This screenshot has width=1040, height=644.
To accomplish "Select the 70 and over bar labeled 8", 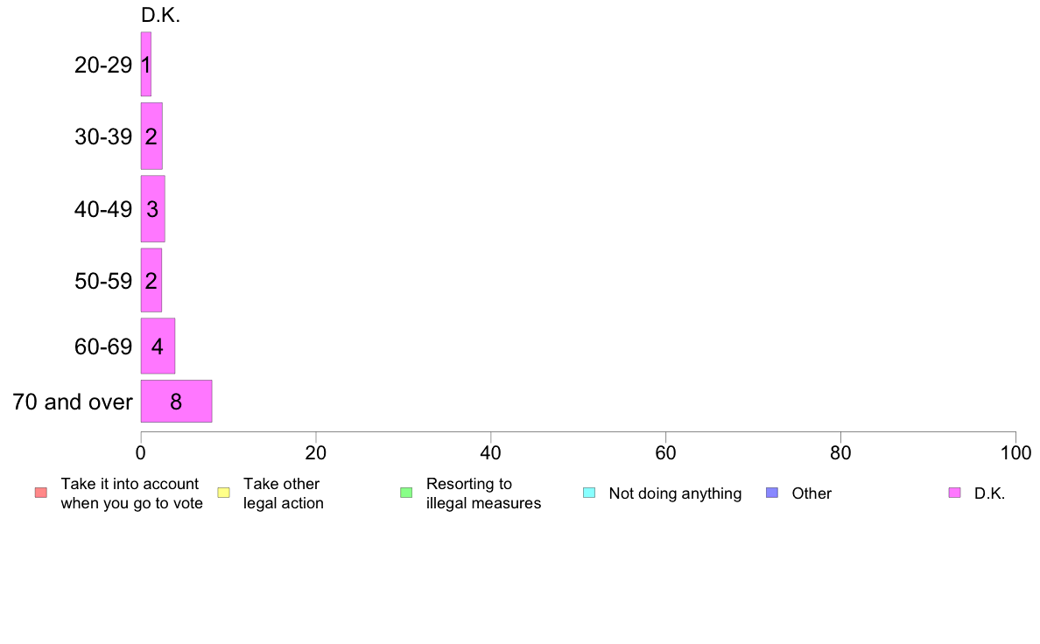I will click(x=177, y=402).
